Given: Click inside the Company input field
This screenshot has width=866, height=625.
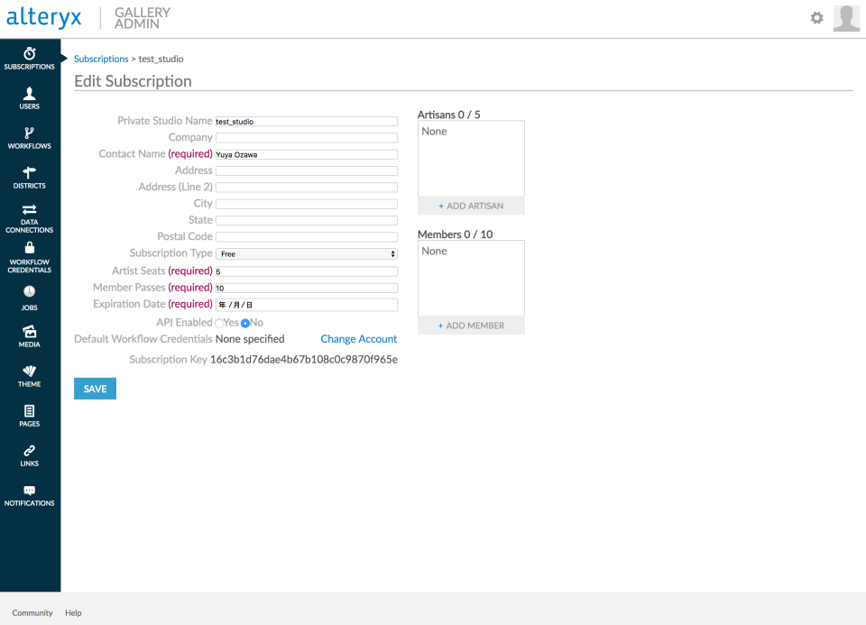Looking at the screenshot, I should coord(306,137).
